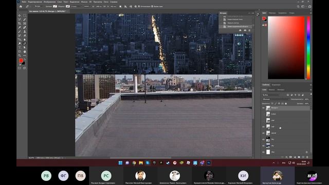
Task: Hide the Фон layer
Action: (263, 152)
